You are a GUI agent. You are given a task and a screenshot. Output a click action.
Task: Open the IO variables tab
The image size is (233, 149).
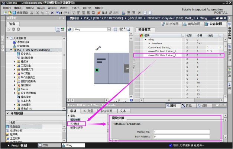tap(88, 111)
